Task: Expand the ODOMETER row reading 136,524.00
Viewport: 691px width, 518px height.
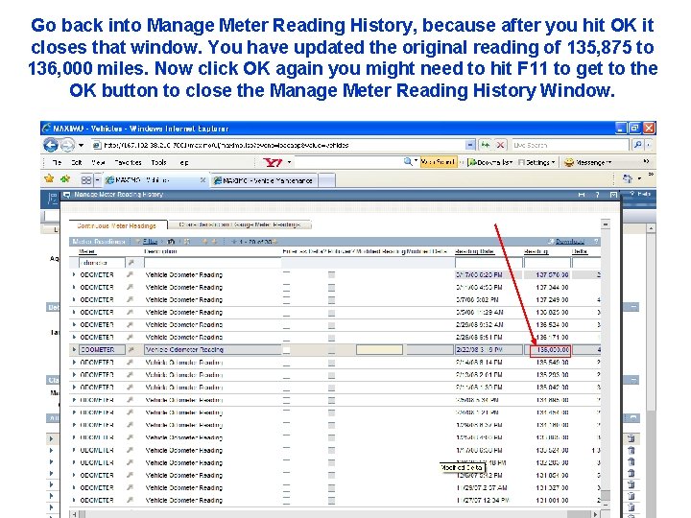Action: point(74,324)
